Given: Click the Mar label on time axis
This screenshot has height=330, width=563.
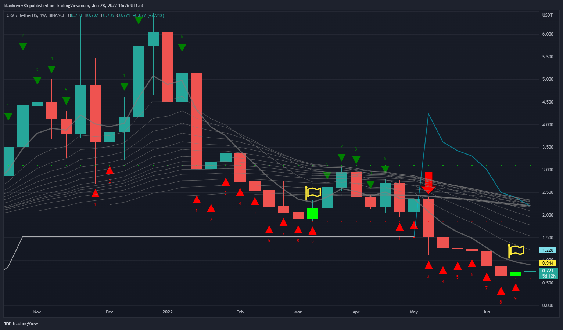Looking at the screenshot, I should click(x=298, y=312).
